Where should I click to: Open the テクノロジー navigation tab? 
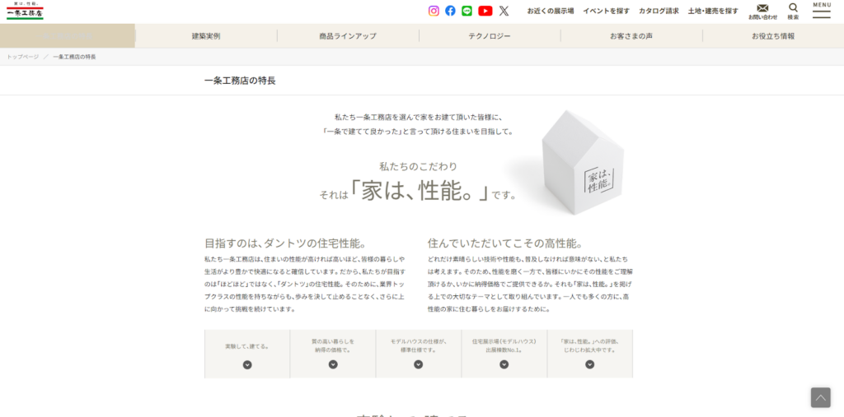(490, 36)
